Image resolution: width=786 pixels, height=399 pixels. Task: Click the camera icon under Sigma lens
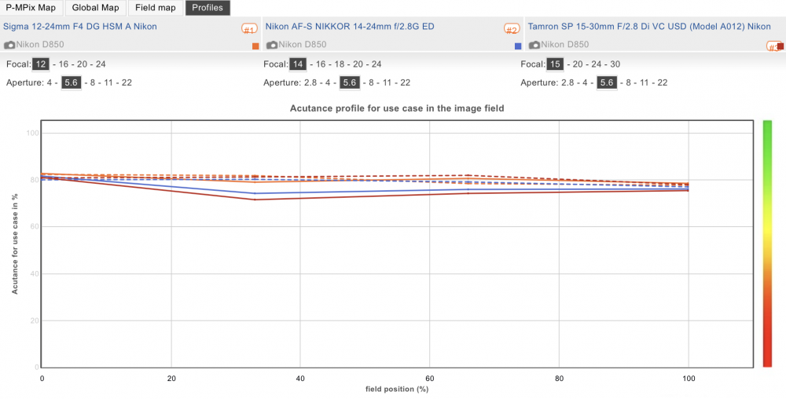pyautogui.click(x=9, y=45)
